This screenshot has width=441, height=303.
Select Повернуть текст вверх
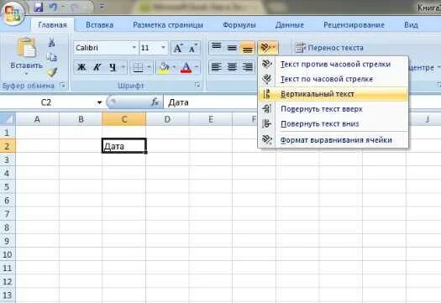(x=333, y=109)
